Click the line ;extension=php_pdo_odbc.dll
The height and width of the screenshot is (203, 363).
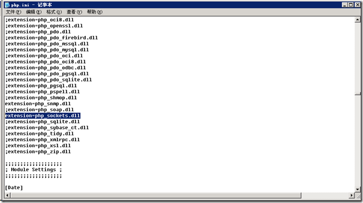[x=45, y=68]
